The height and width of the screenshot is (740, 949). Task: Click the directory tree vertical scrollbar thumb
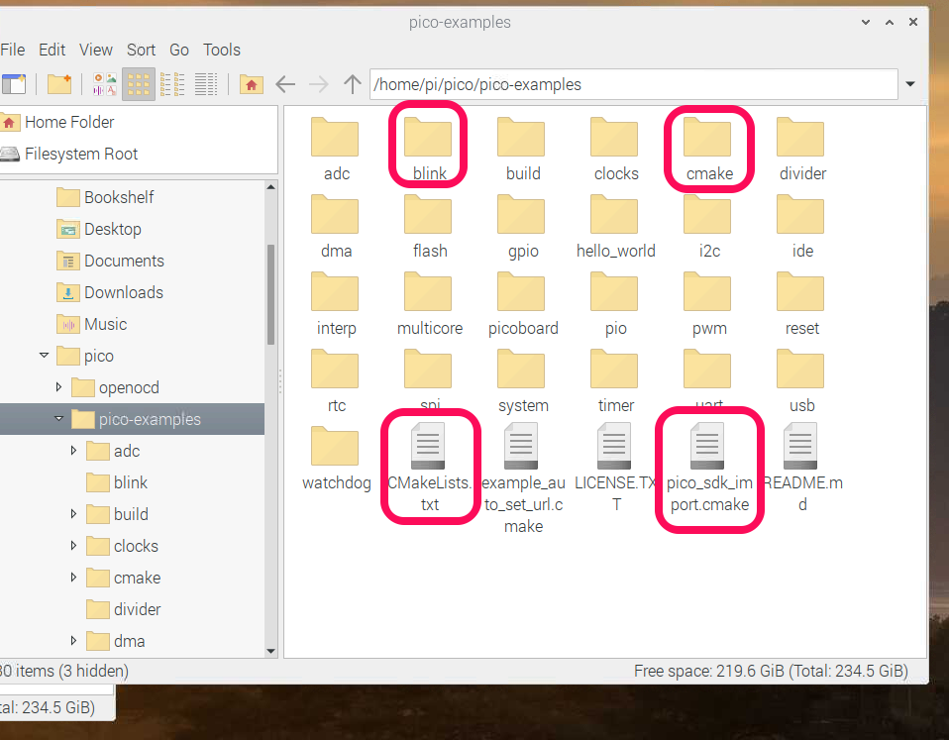coord(271,294)
